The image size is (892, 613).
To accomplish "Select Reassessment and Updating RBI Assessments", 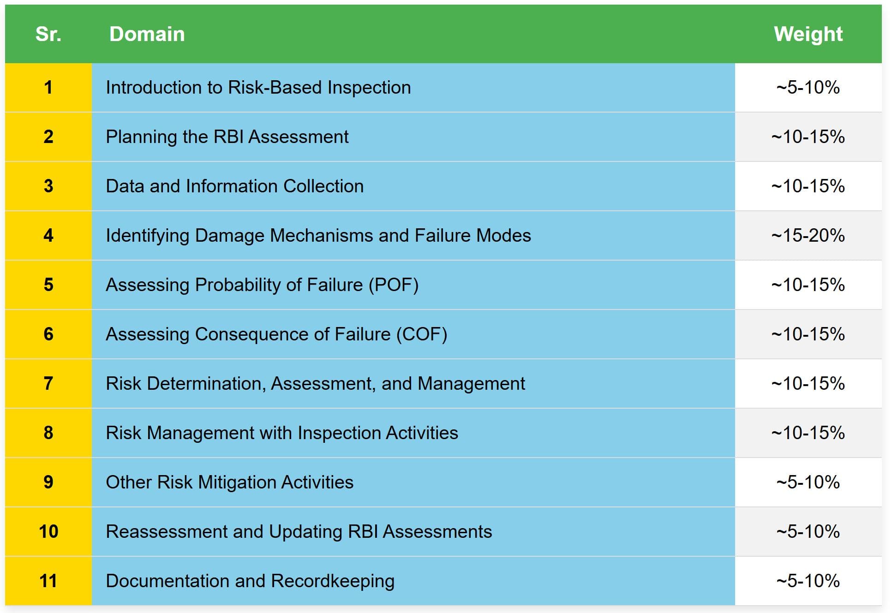I will (x=299, y=532).
